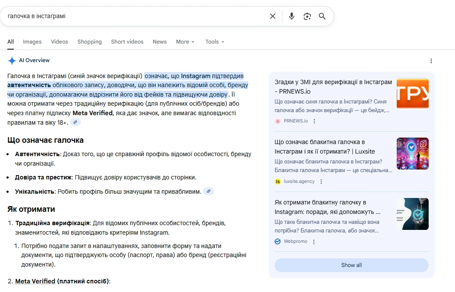Switch to the News tab
The width and height of the screenshot is (455, 292).
pyautogui.click(x=159, y=41)
